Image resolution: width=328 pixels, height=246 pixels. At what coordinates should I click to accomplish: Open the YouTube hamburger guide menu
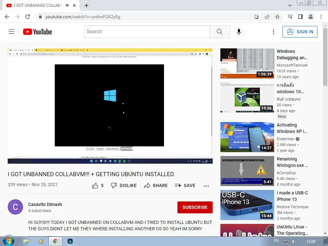tap(12, 32)
